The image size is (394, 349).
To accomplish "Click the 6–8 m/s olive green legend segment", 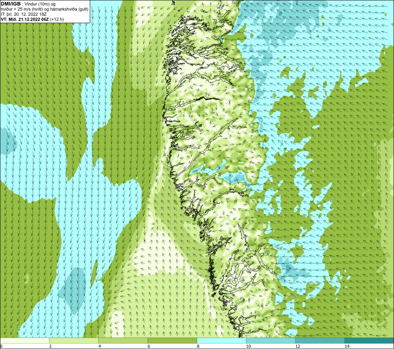I will (173, 340).
